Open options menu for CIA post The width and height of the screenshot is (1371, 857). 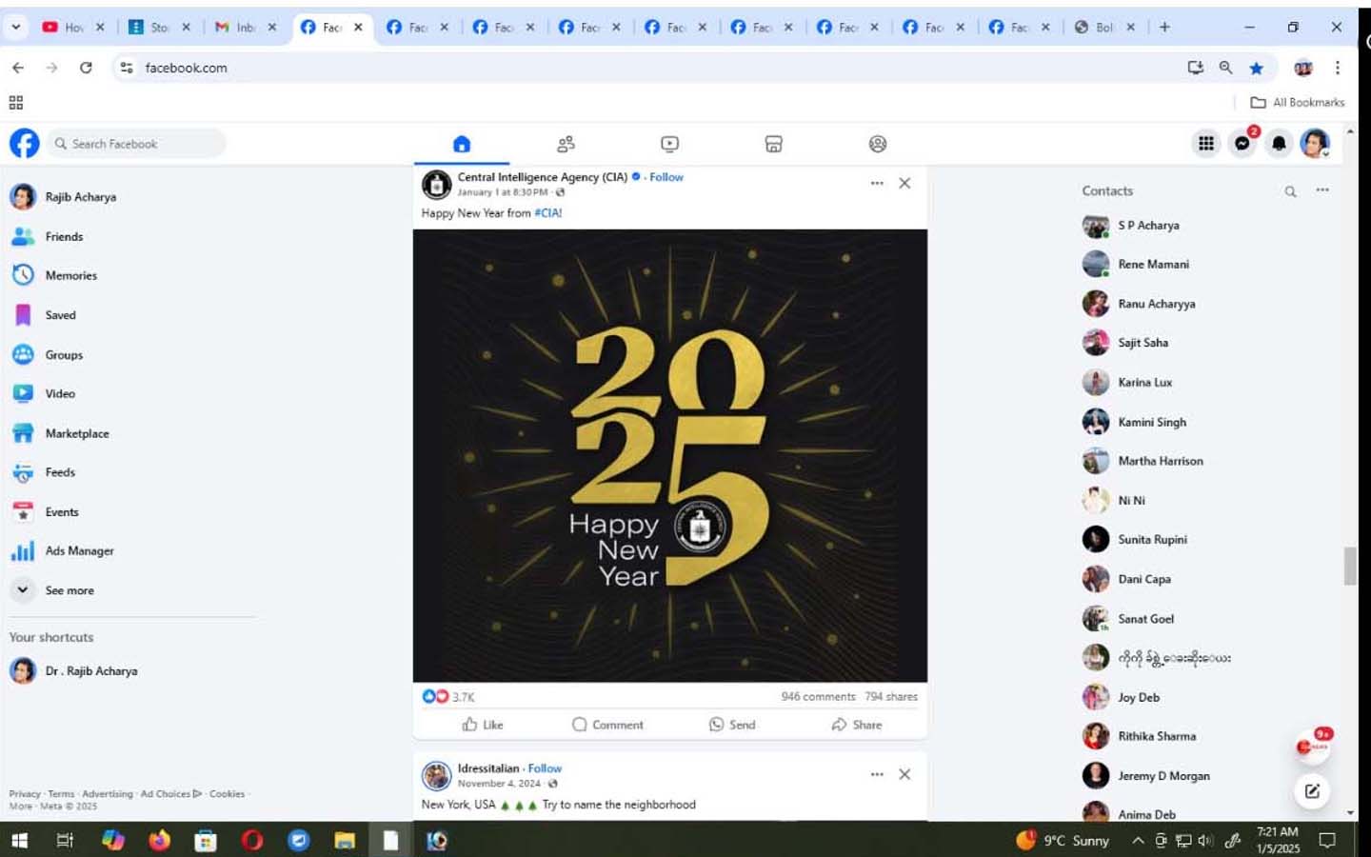(877, 183)
